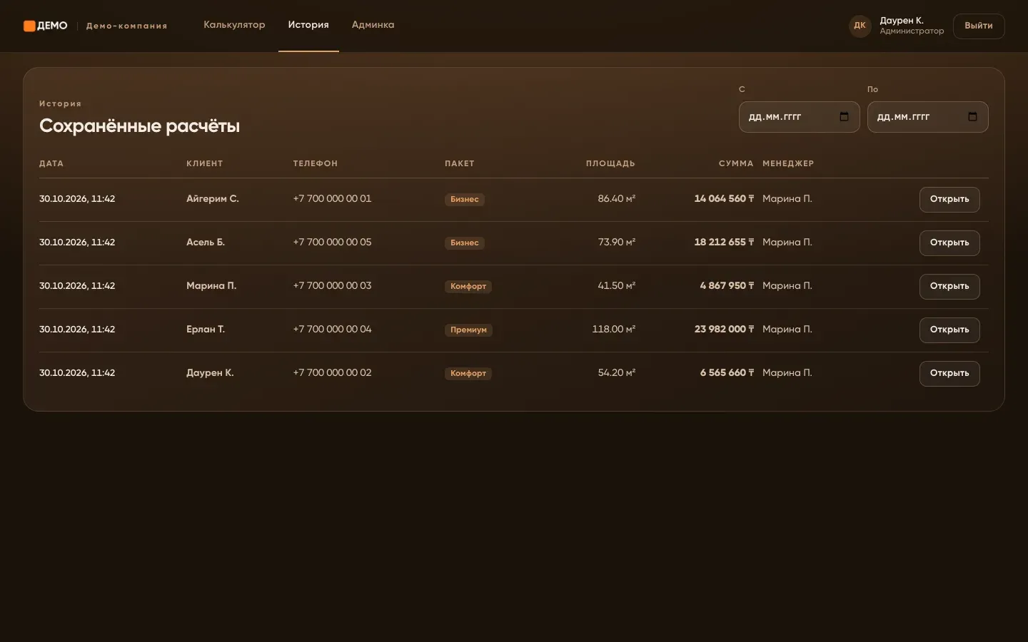Click the Сохранённые расчёты heading
Image resolution: width=1028 pixels, height=642 pixels.
tap(139, 126)
